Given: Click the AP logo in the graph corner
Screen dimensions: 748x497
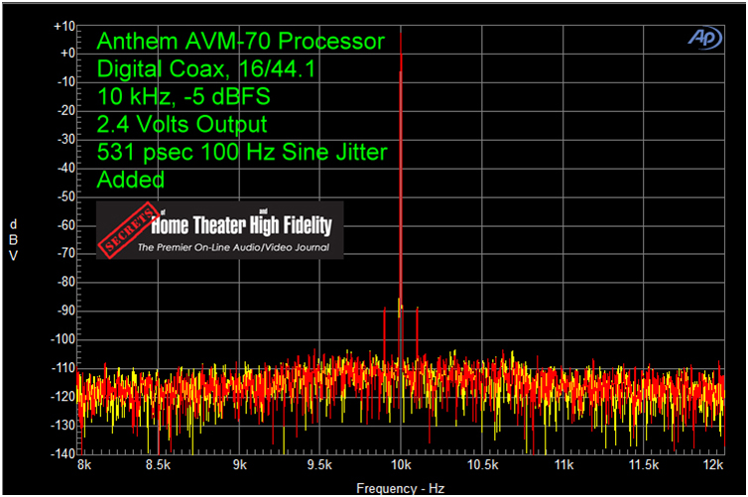Looking at the screenshot, I should tap(704, 38).
